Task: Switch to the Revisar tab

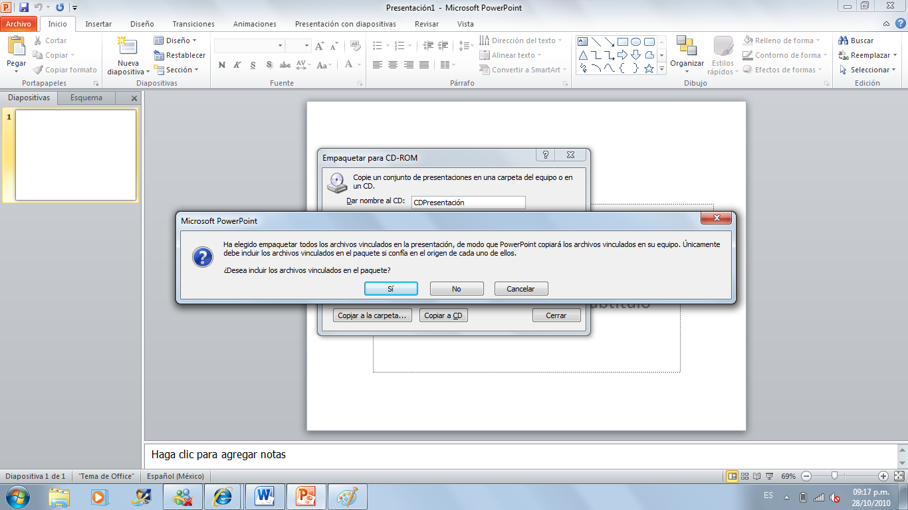Action: click(426, 24)
